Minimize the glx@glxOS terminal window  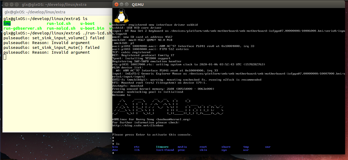pos(12,4)
